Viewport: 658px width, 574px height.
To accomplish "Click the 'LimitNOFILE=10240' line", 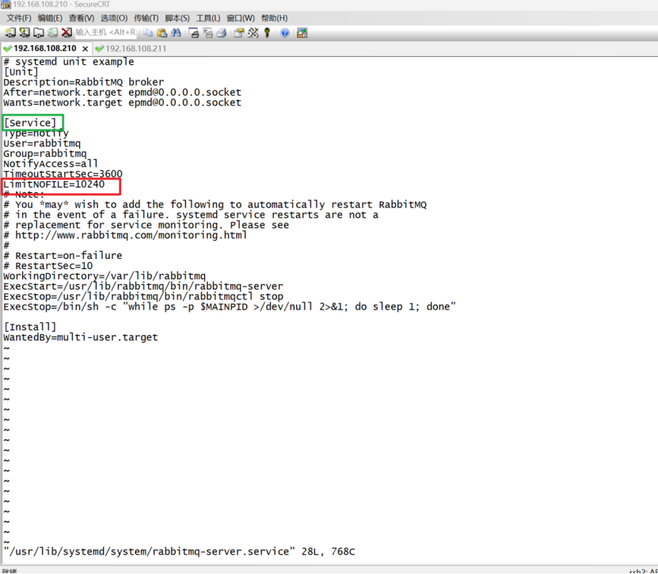I will (54, 184).
